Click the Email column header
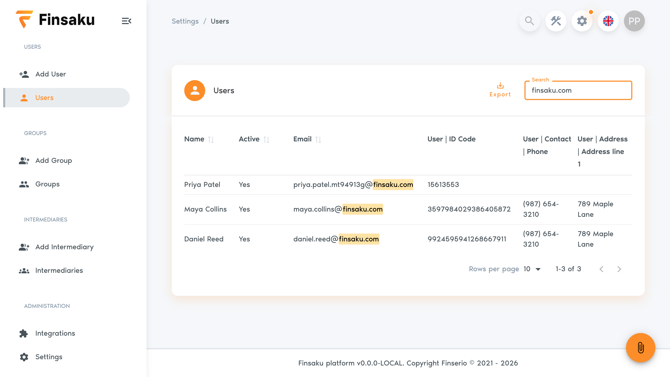The image size is (670, 377). click(302, 139)
